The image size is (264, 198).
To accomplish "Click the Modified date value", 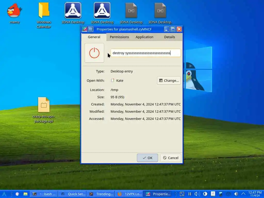I will click(145, 111).
